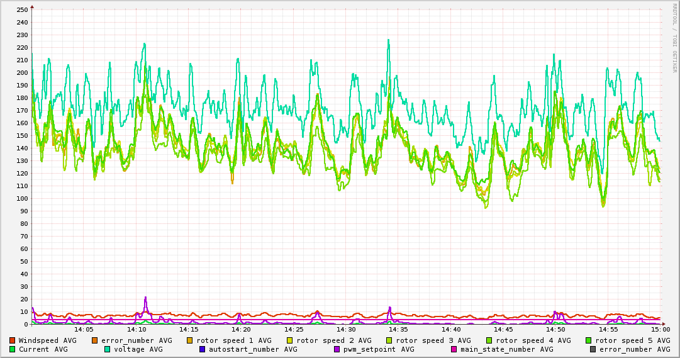Click the rotor speed 2 AVG color swatch
The image size is (680, 358).
coord(290,340)
